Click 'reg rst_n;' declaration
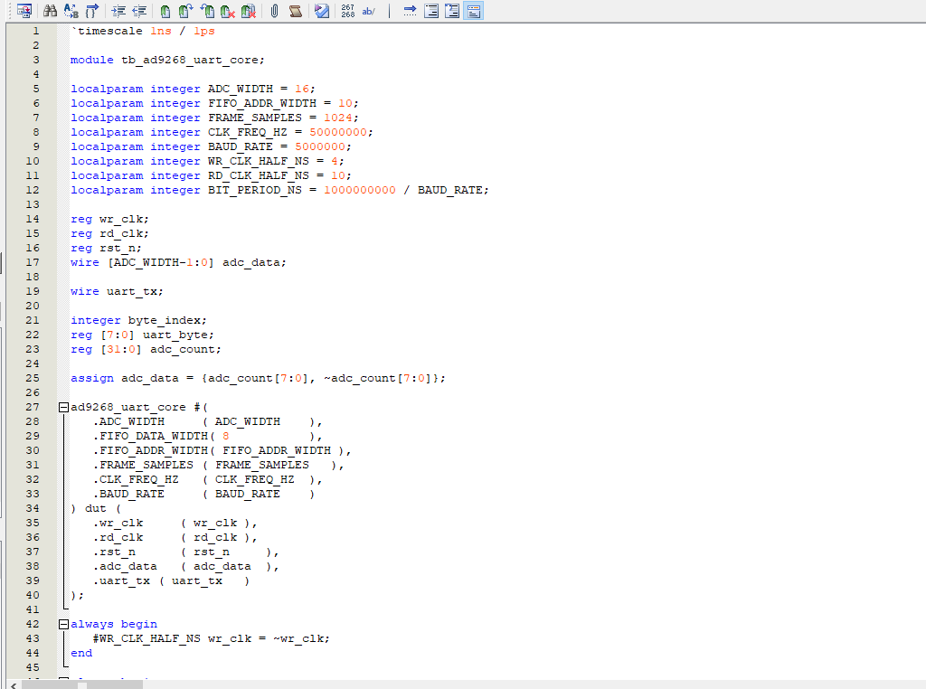Screen dimensions: 926x689 107,248
